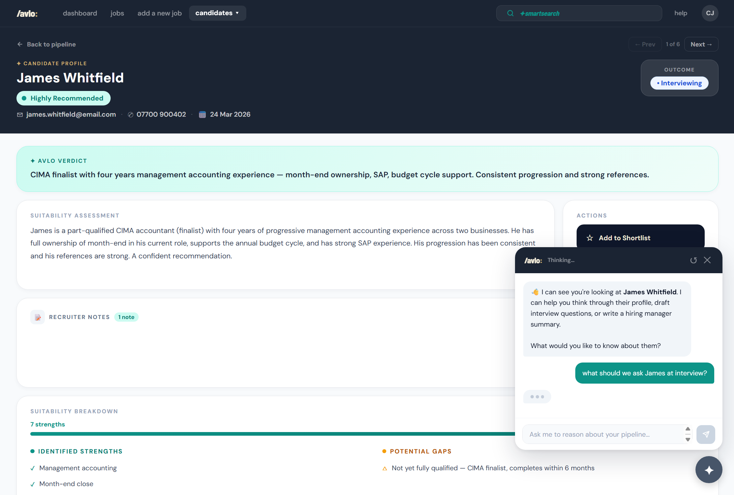Click the chat input up arrow
The width and height of the screenshot is (734, 495).
click(x=688, y=429)
